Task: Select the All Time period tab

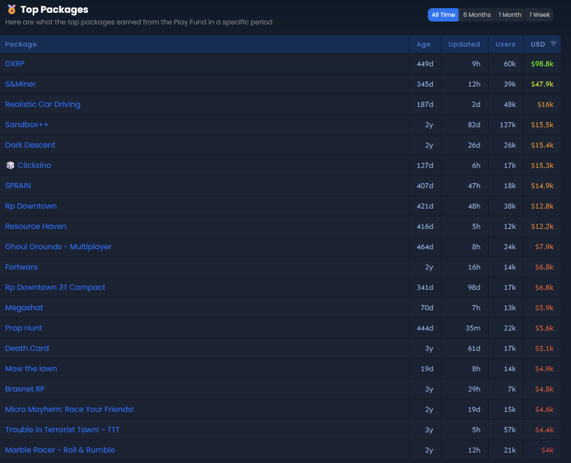Action: point(443,15)
